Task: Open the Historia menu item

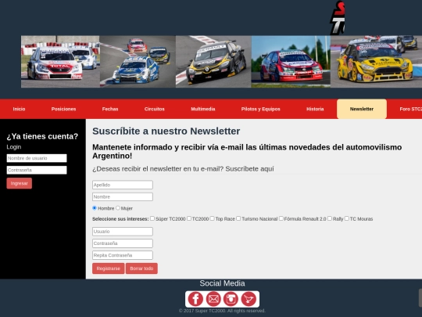Action: (x=315, y=109)
